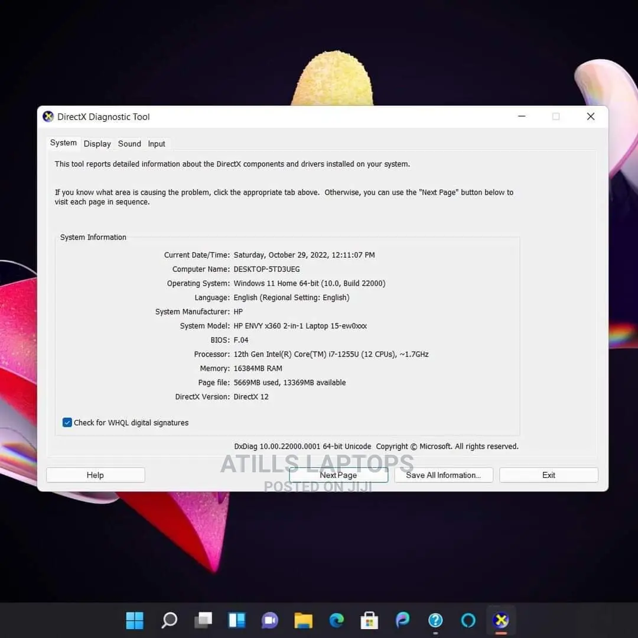Click the Help button
Screen dimensions: 638x638
click(x=95, y=475)
